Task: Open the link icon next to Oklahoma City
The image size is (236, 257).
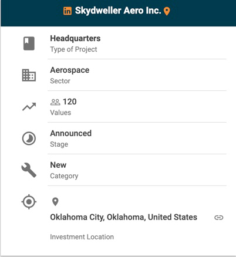Action: (x=219, y=218)
